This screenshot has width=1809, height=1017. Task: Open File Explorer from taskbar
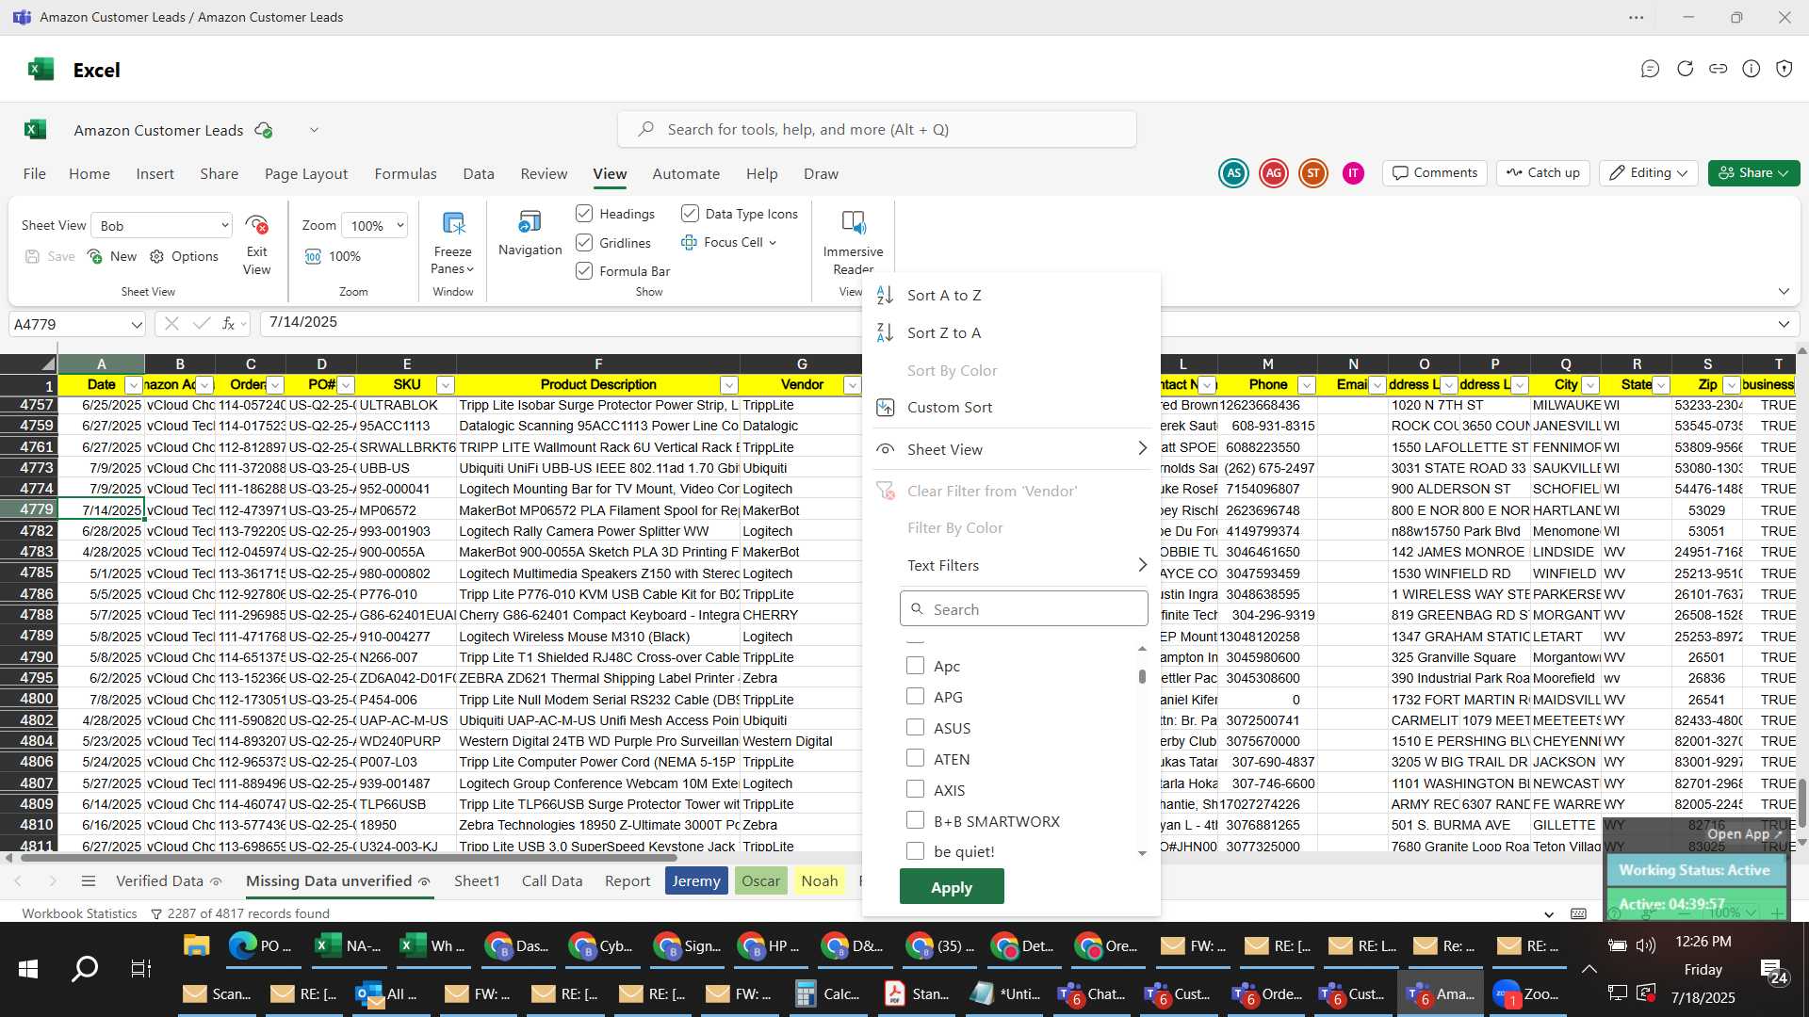pyautogui.click(x=196, y=945)
